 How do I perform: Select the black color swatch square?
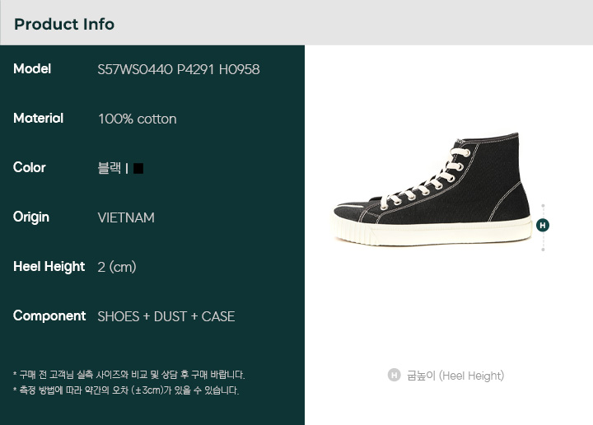tap(138, 168)
